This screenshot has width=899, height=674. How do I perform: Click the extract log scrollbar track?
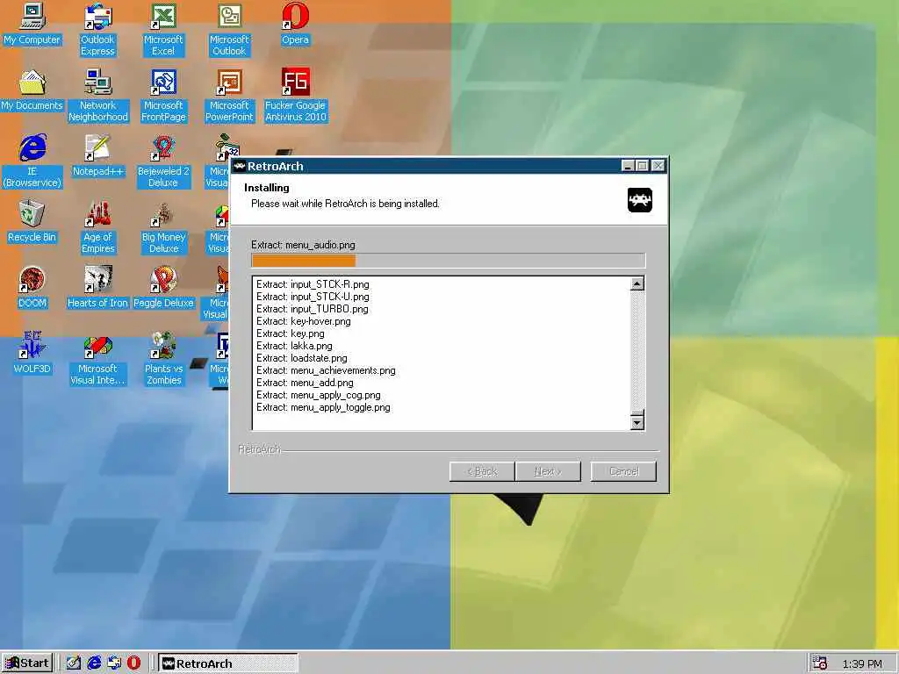point(637,349)
